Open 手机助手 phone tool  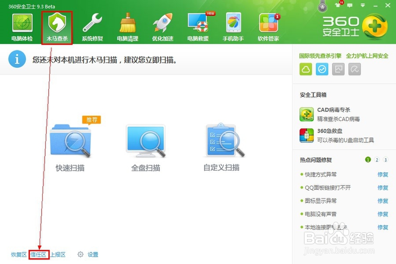pos(233,27)
